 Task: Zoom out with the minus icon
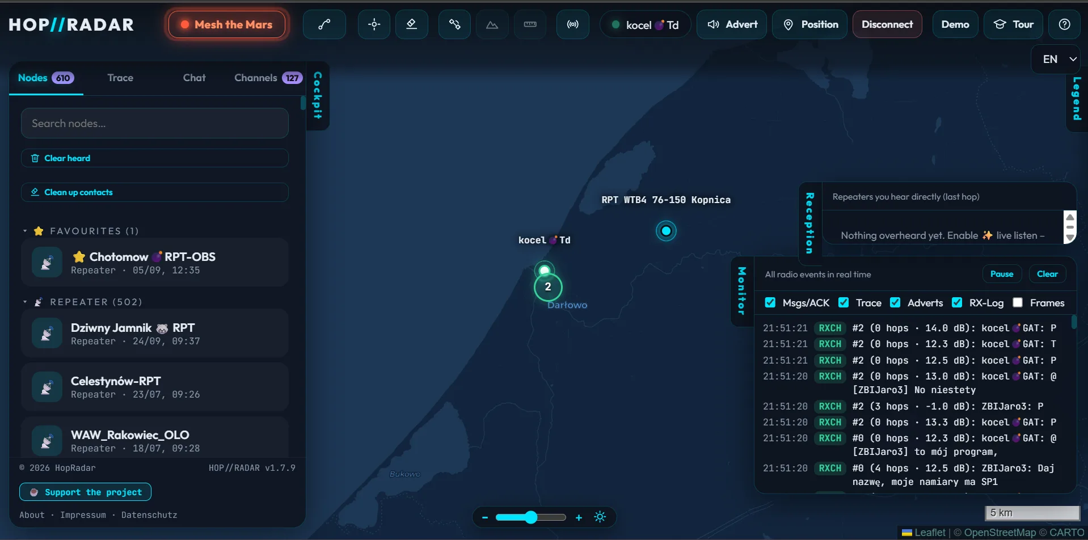pos(485,517)
